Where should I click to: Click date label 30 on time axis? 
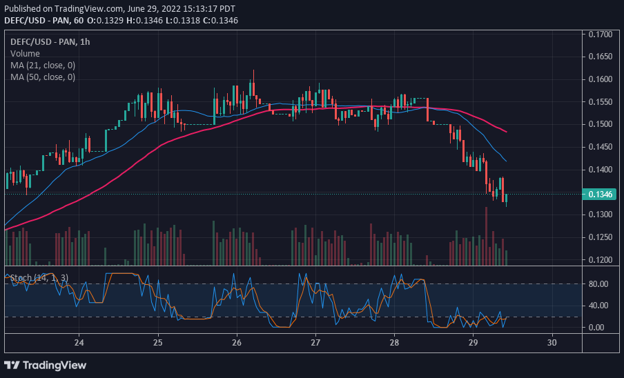click(552, 342)
